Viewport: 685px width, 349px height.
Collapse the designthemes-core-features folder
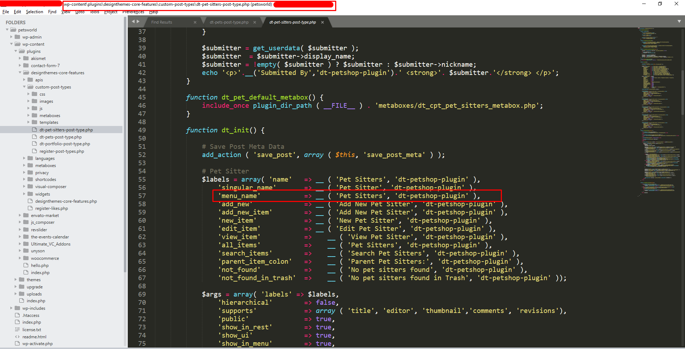point(20,72)
